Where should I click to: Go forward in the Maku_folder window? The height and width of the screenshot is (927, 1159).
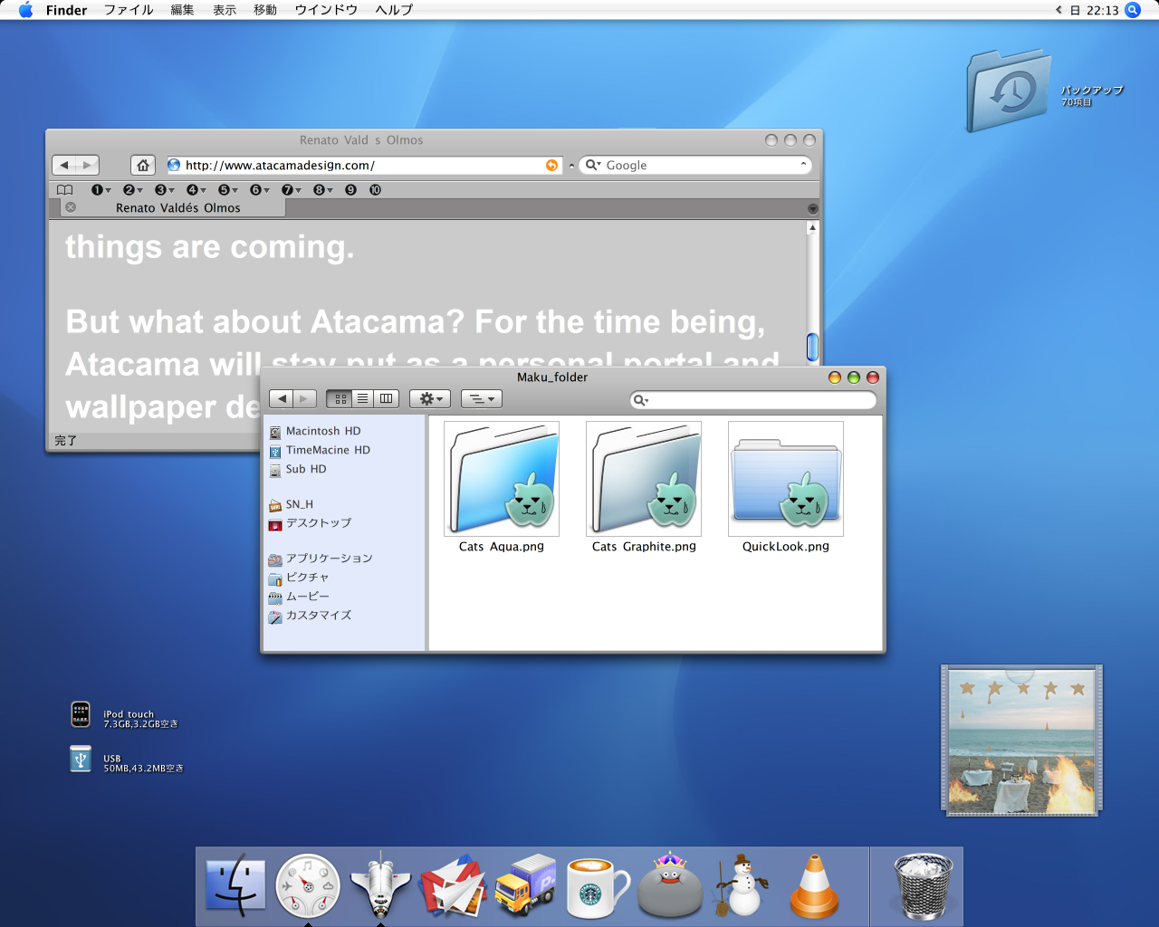(305, 398)
